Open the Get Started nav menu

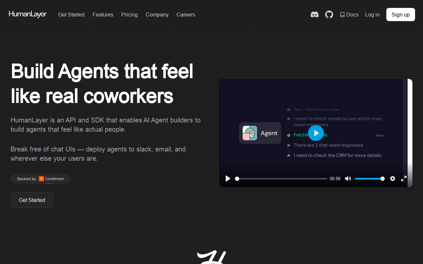[71, 15]
